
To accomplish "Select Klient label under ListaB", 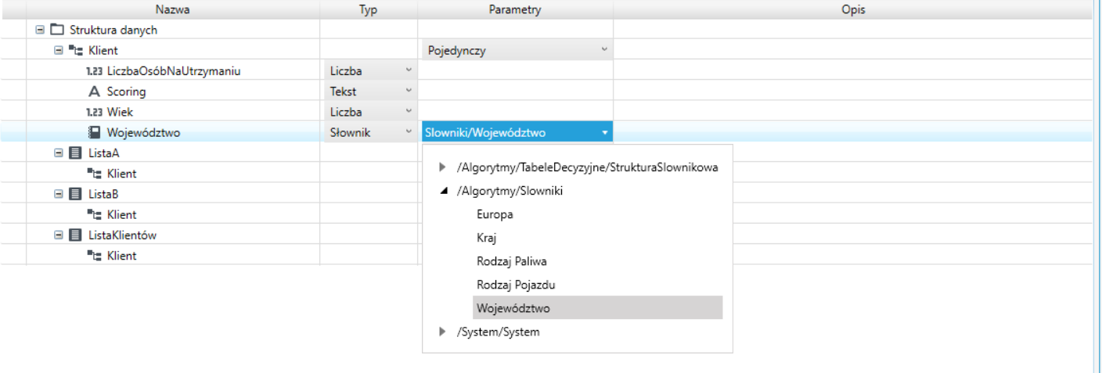I will point(121,214).
